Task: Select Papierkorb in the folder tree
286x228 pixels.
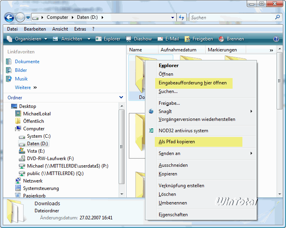Action: (34, 195)
